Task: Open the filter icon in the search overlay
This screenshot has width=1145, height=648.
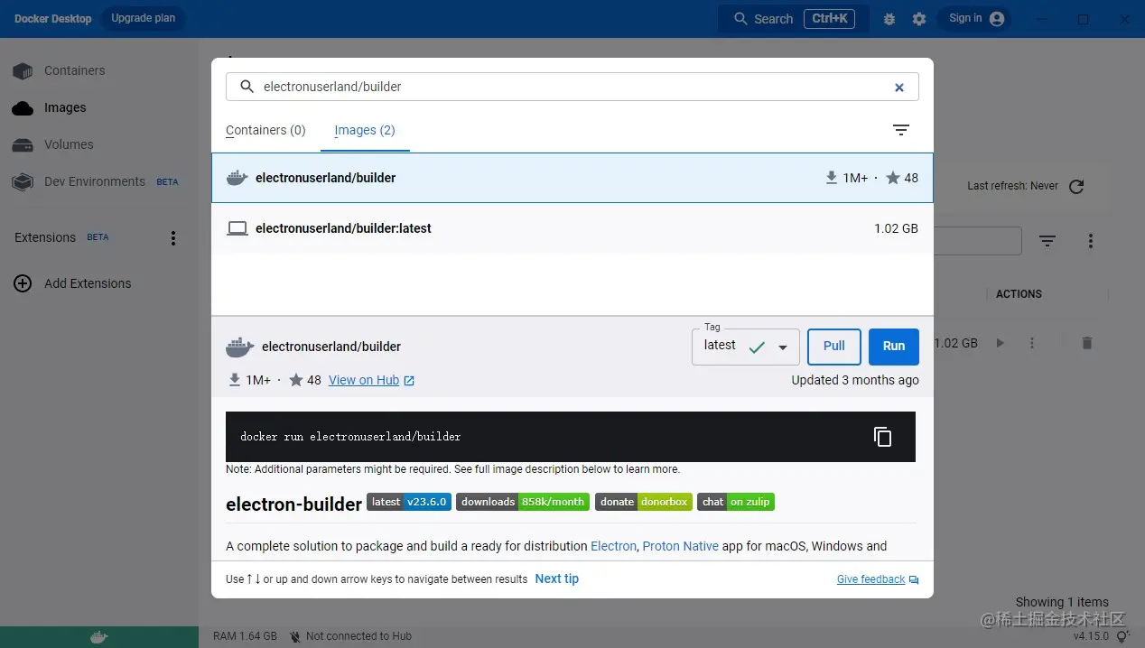Action: (x=900, y=130)
